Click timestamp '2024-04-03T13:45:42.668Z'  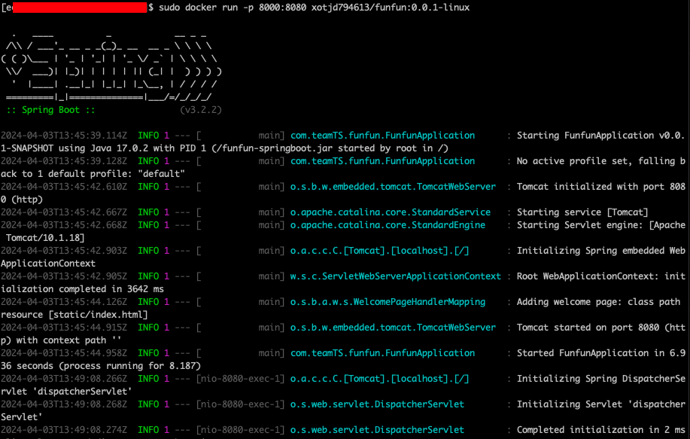tap(64, 225)
